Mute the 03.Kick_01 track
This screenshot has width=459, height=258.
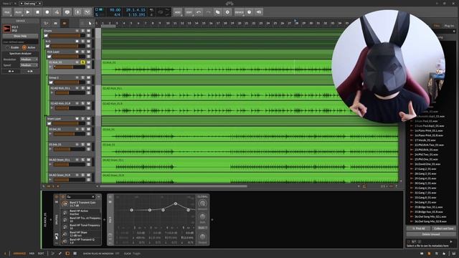tap(88, 62)
